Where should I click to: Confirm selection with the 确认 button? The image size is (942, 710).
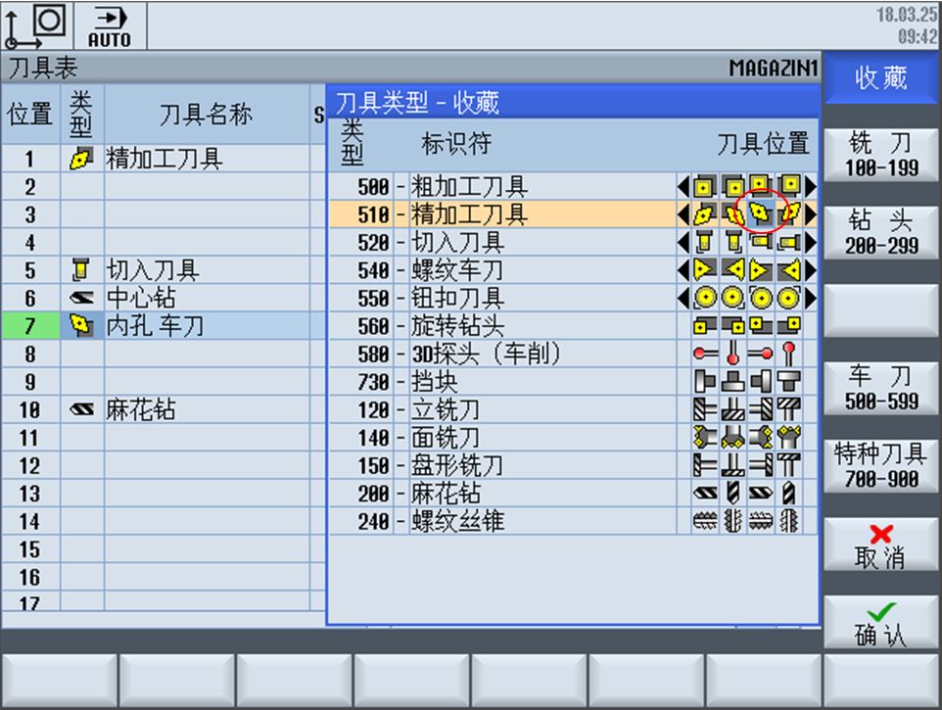click(x=881, y=622)
